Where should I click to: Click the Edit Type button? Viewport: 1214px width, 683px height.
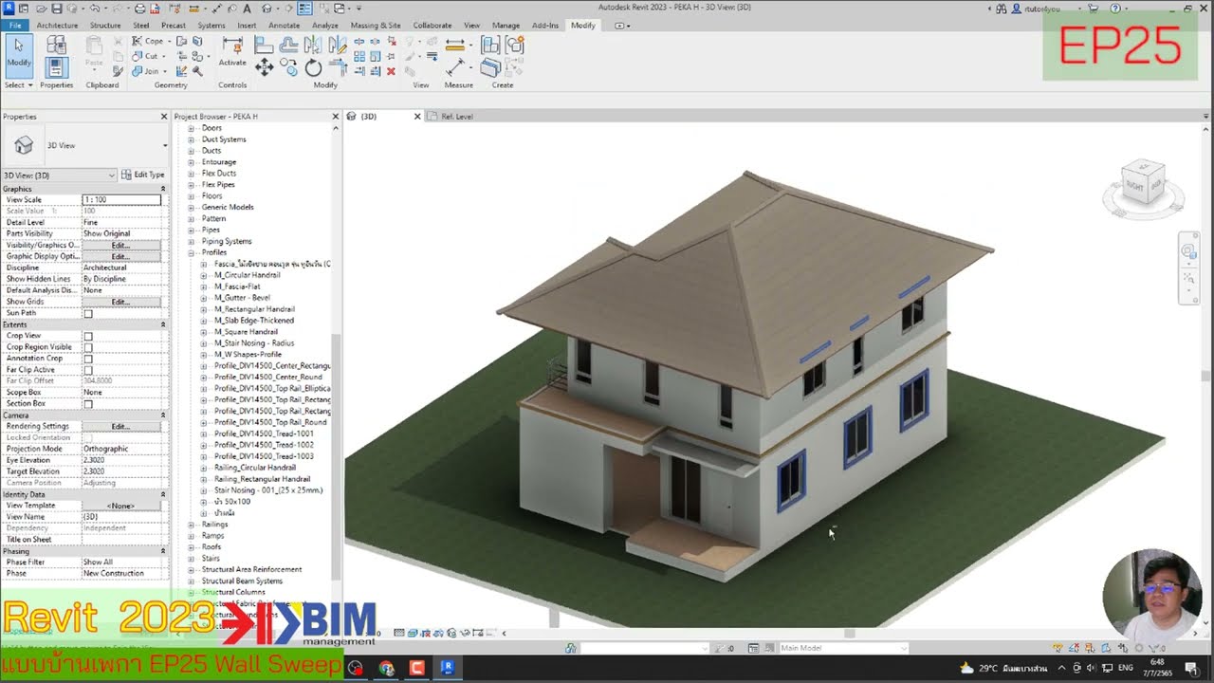click(143, 175)
